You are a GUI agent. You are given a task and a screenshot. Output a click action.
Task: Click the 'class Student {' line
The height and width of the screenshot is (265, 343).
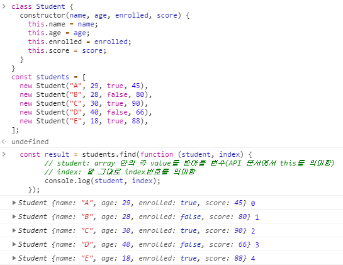[42, 6]
